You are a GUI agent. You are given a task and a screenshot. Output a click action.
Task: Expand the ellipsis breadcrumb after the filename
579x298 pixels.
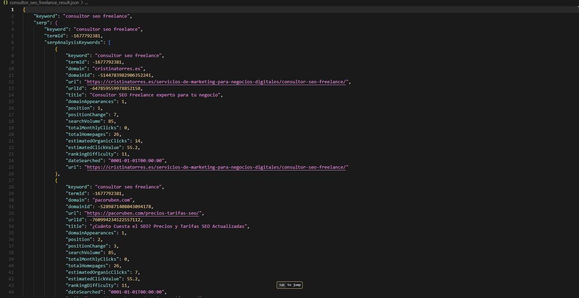pos(87,2)
